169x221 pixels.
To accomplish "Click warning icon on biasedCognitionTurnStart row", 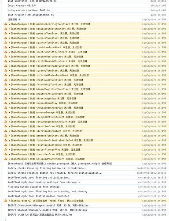I will 6,89.
